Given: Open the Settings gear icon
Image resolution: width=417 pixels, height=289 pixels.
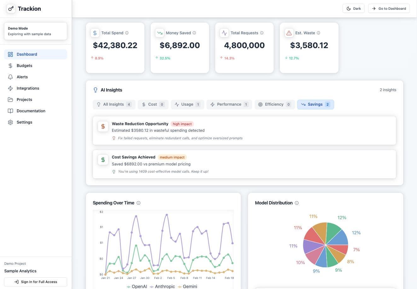Looking at the screenshot, I should coord(10,122).
